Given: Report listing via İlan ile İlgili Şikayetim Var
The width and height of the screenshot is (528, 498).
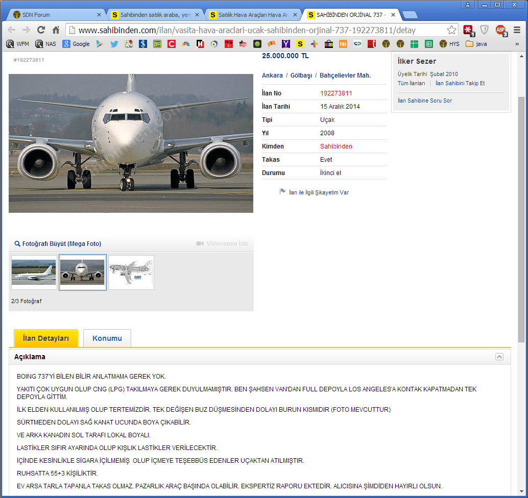Looking at the screenshot, I should pos(319,192).
